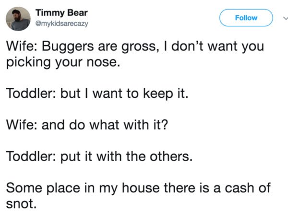Click the word "snot." on the last line
The width and height of the screenshot is (288, 211).
point(21,204)
